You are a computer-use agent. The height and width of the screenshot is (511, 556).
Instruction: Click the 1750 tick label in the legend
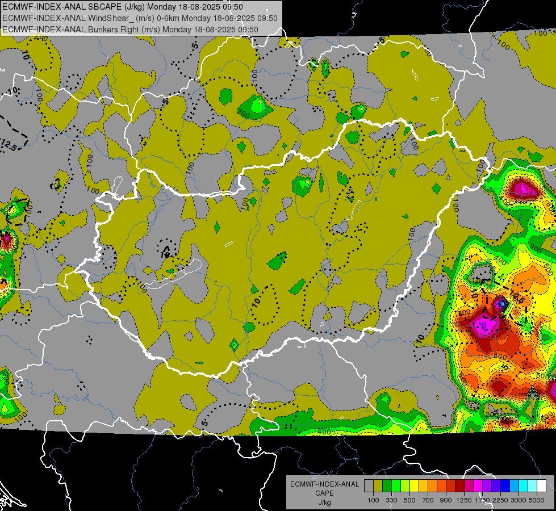click(483, 500)
